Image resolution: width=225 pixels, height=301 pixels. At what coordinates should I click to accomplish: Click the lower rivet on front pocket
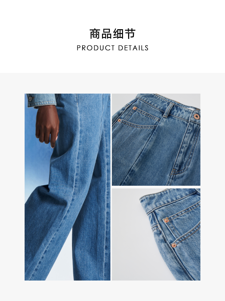click(x=119, y=121)
